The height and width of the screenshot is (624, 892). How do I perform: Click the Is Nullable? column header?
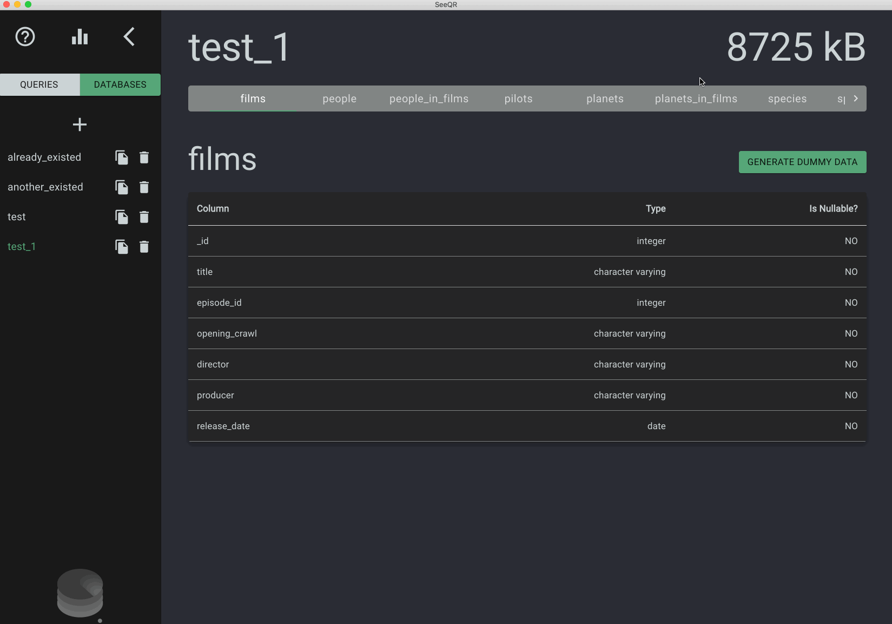tap(833, 208)
